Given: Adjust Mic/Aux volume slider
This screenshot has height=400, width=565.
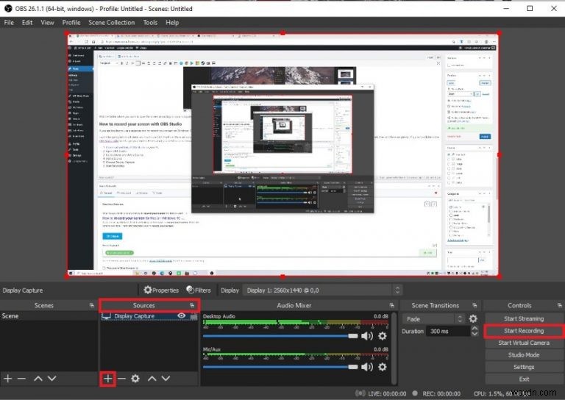Looking at the screenshot, I should (280, 367).
